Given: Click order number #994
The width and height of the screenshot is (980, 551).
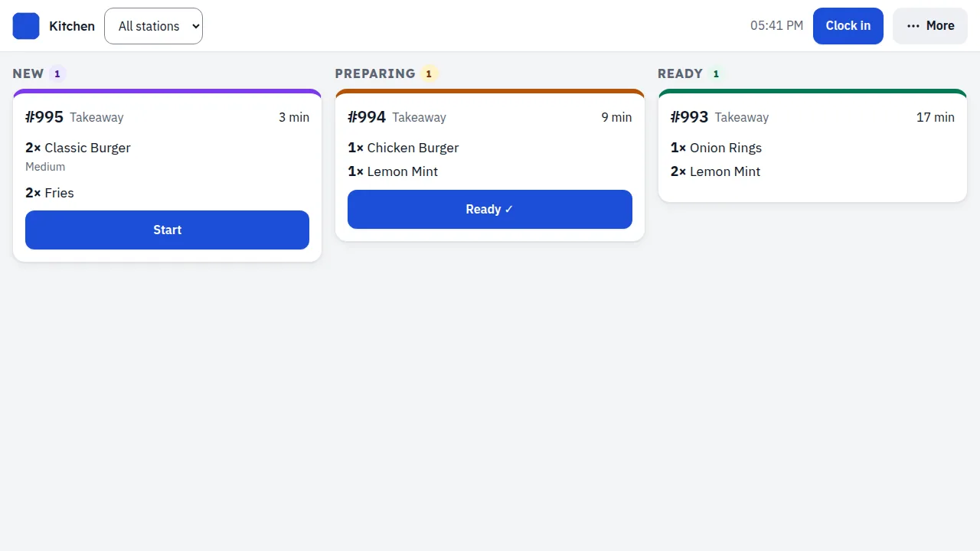Looking at the screenshot, I should point(367,117).
